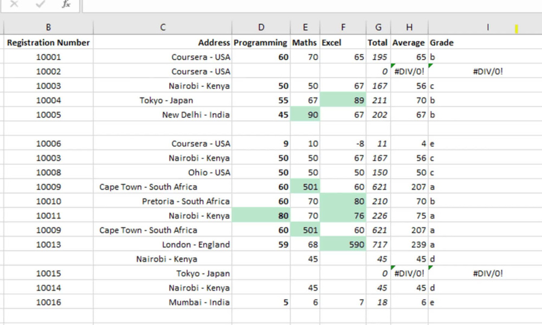This screenshot has width=542, height=325.
Task: Select registration number 10006 cell
Action: pos(48,144)
